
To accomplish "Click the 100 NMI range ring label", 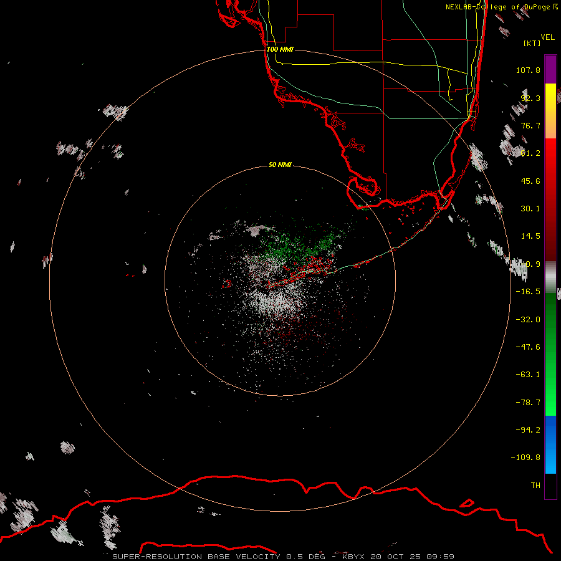I will [280, 49].
